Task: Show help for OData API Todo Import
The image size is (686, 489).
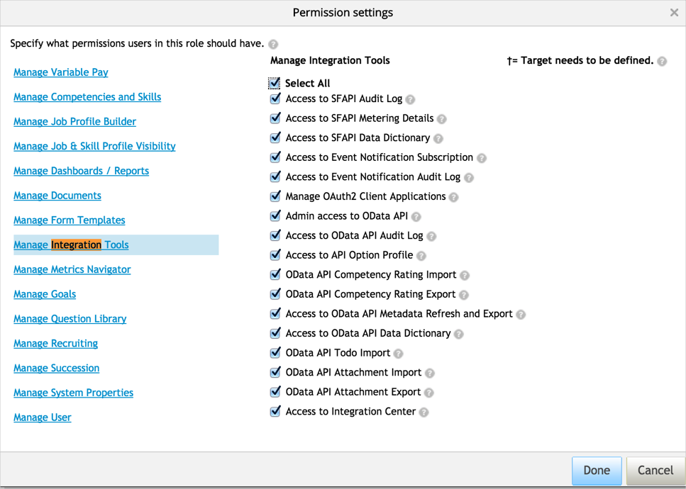Action: click(x=399, y=354)
